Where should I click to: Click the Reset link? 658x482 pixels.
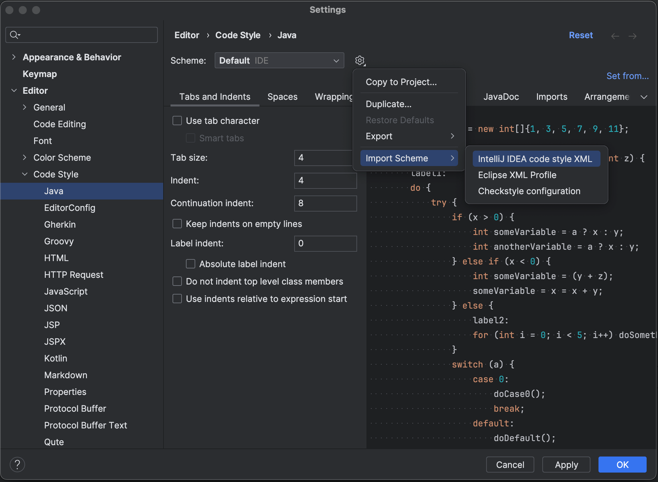point(581,35)
